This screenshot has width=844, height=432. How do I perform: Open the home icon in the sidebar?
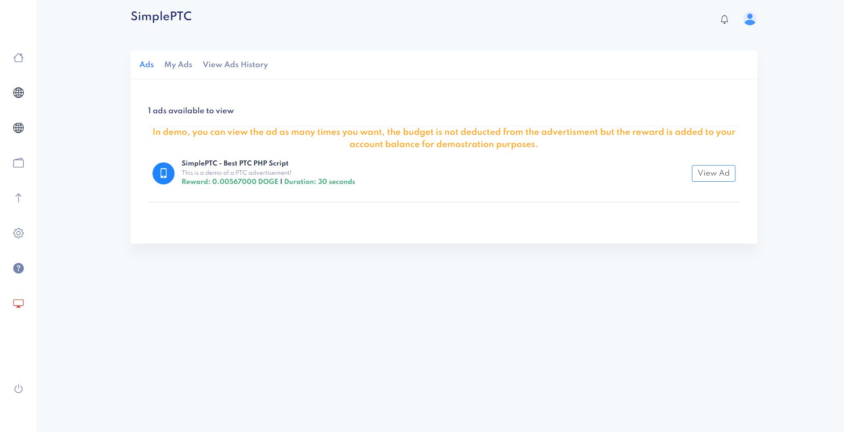coord(18,58)
